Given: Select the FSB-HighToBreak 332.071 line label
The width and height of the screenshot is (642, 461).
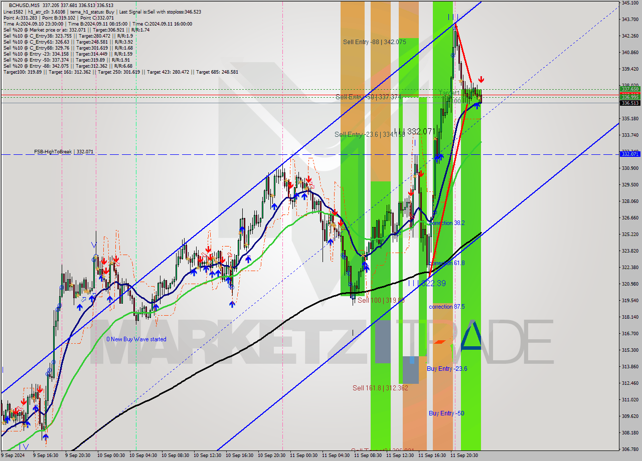Looking at the screenshot, I should tap(64, 151).
